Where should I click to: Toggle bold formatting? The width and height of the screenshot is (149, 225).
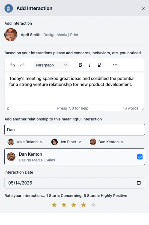[80, 65]
